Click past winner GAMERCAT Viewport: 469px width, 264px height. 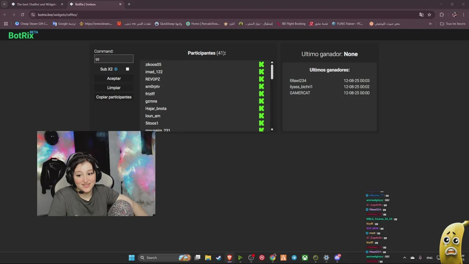(x=300, y=93)
